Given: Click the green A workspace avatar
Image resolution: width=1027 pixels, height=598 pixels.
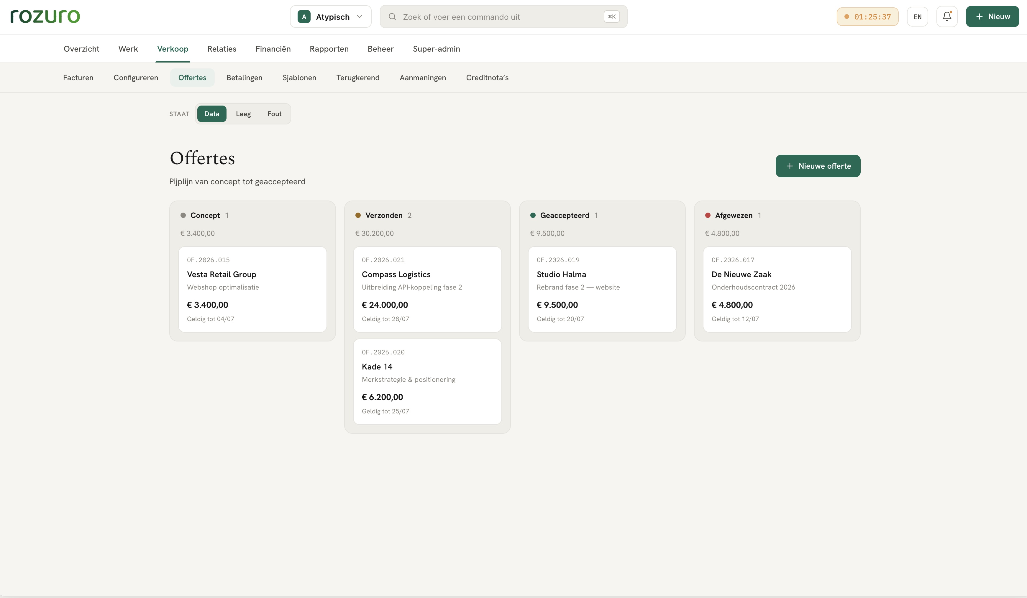Looking at the screenshot, I should pyautogui.click(x=304, y=17).
